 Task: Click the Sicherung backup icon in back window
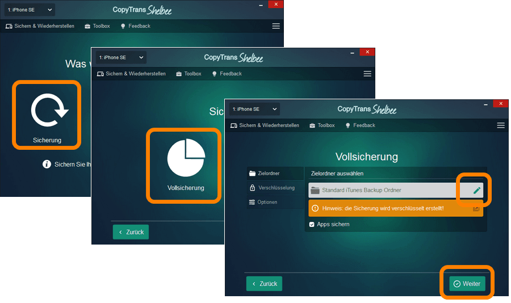pos(49,110)
